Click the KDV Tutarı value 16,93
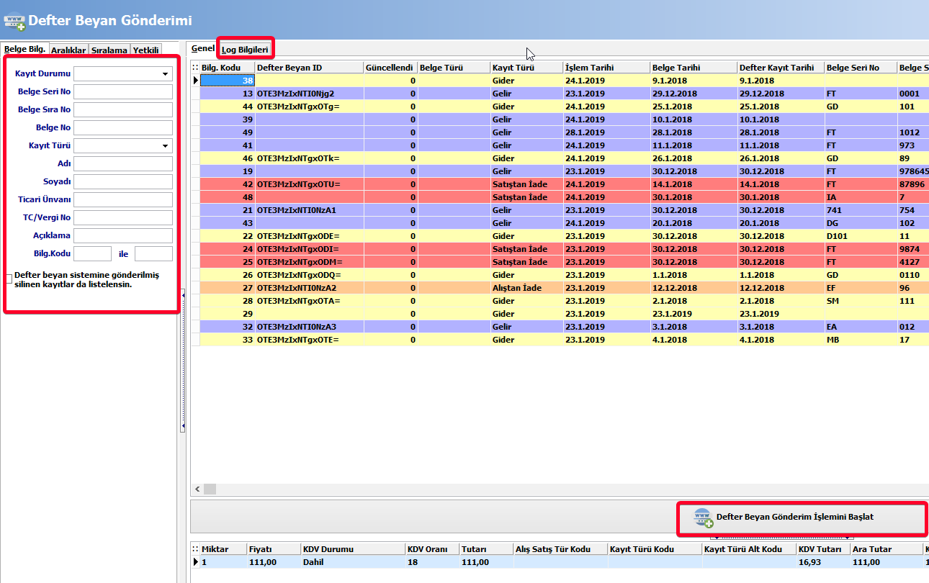The width and height of the screenshot is (929, 583). 823,562
